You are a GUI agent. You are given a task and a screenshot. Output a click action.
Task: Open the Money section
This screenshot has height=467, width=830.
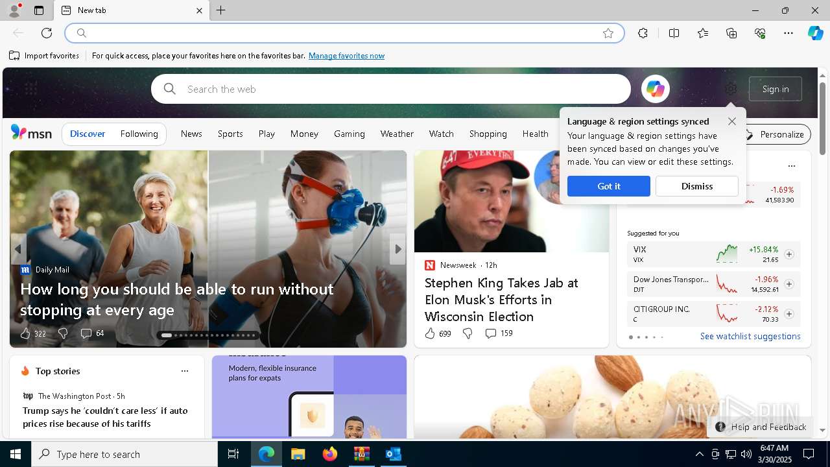304,134
